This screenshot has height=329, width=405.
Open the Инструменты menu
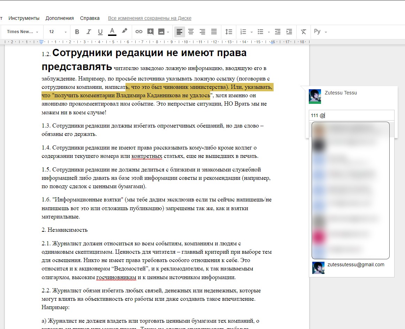coord(24,18)
